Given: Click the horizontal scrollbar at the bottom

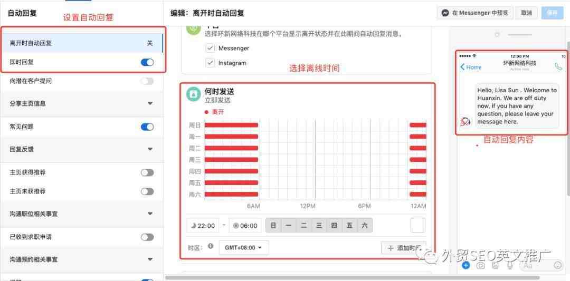Looking at the screenshot, I should click(x=353, y=278).
